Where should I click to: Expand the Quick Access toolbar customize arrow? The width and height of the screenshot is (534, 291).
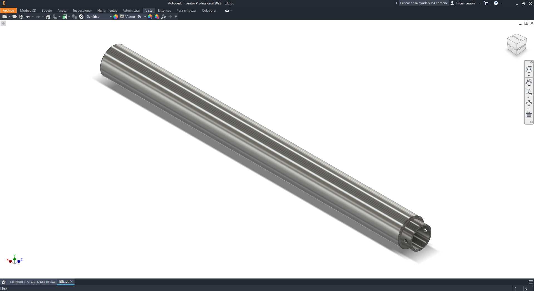point(176,17)
